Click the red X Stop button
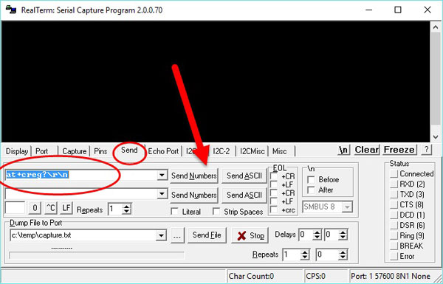This screenshot has width=443, height=284. coord(250,235)
